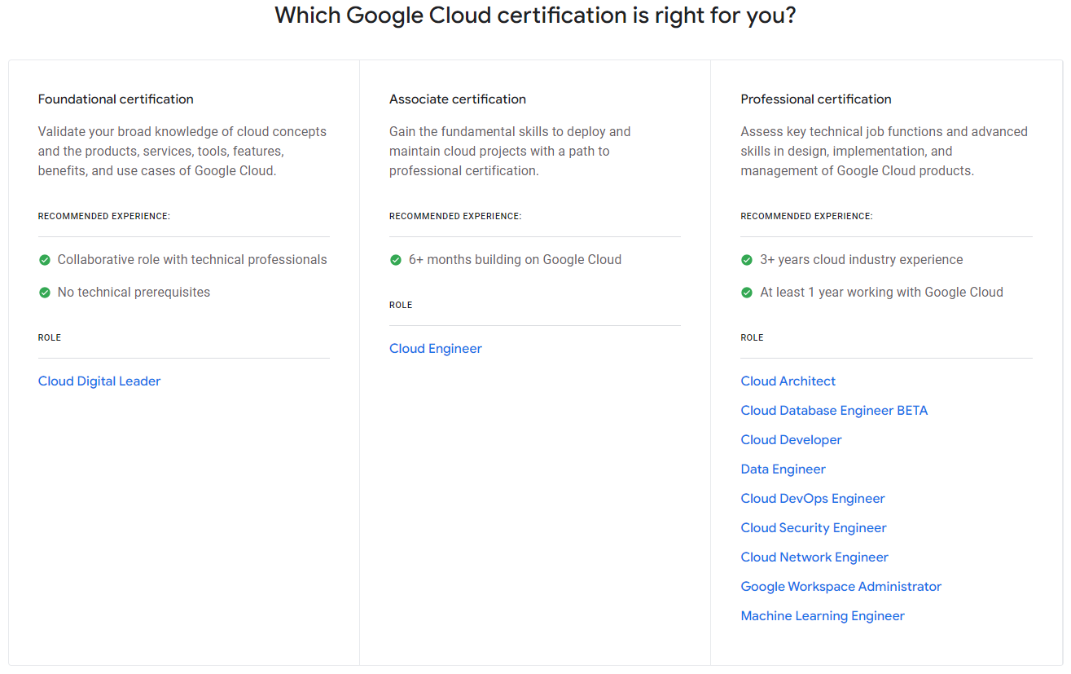Click Professional description about key technical job functions
The image size is (1071, 674).
pyautogui.click(x=884, y=151)
